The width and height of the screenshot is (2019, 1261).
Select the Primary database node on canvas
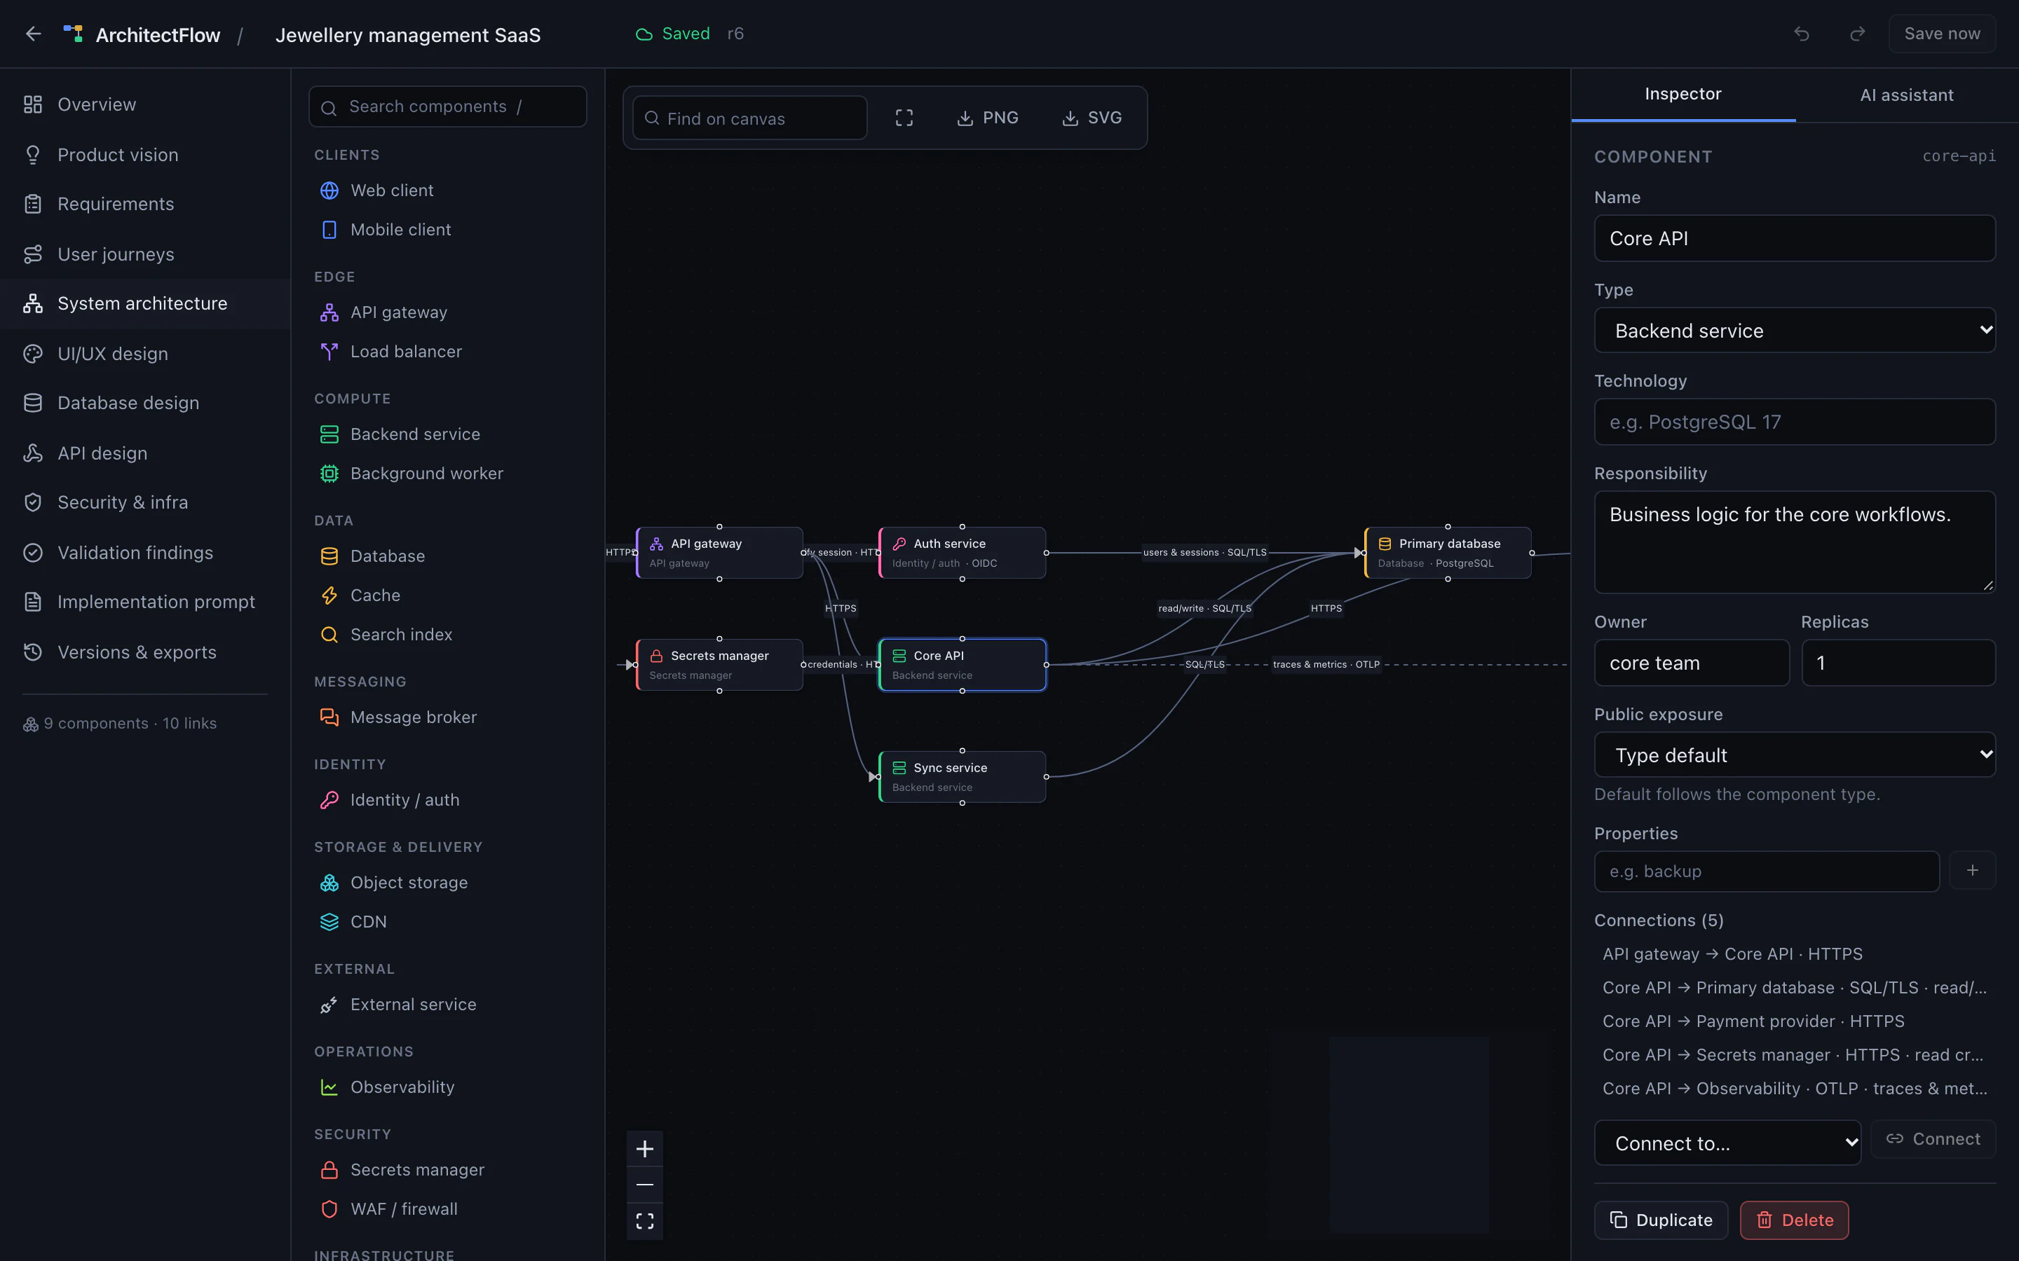1448,552
